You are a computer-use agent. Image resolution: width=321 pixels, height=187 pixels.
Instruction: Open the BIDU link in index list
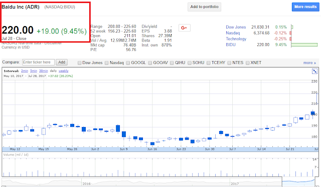coord(231,44)
